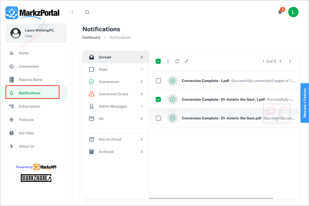Click the collapse arrows icon in toolbar
The image size is (309, 206).
[x=186, y=61]
